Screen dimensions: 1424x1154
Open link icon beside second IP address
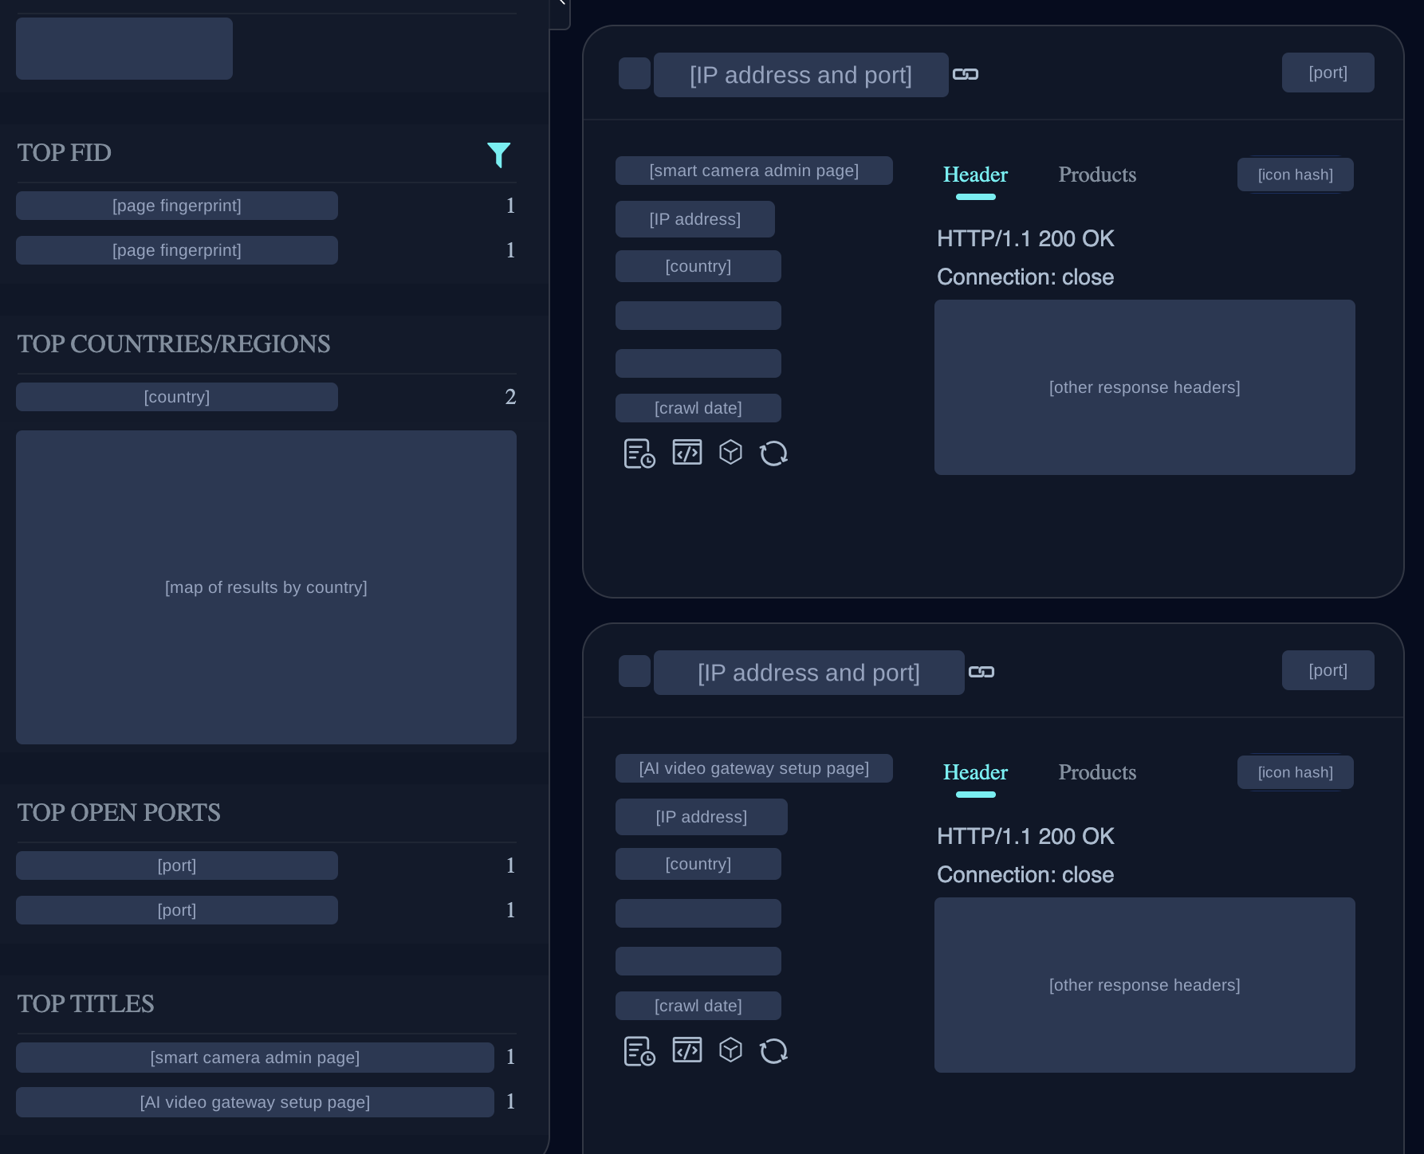coord(981,672)
